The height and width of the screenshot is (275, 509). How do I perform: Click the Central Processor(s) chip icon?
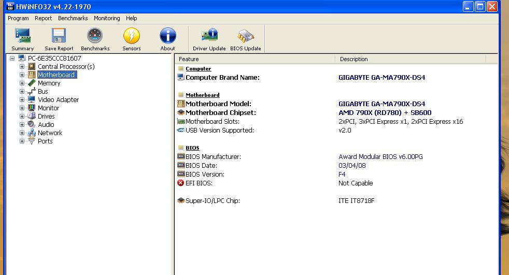point(32,66)
